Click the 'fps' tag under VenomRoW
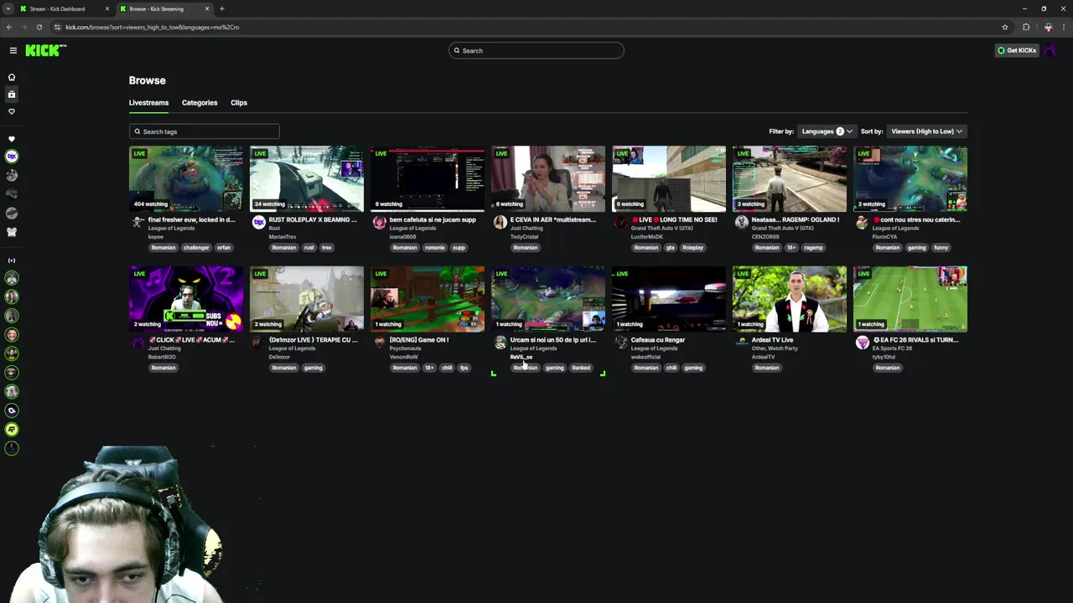The height and width of the screenshot is (603, 1073). pyautogui.click(x=464, y=368)
